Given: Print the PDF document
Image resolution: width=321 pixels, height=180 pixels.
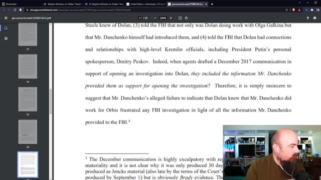Looking at the screenshot, I should click(314, 18).
